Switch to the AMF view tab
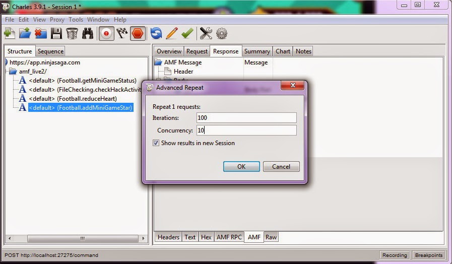The height and width of the screenshot is (264, 452). (254, 237)
